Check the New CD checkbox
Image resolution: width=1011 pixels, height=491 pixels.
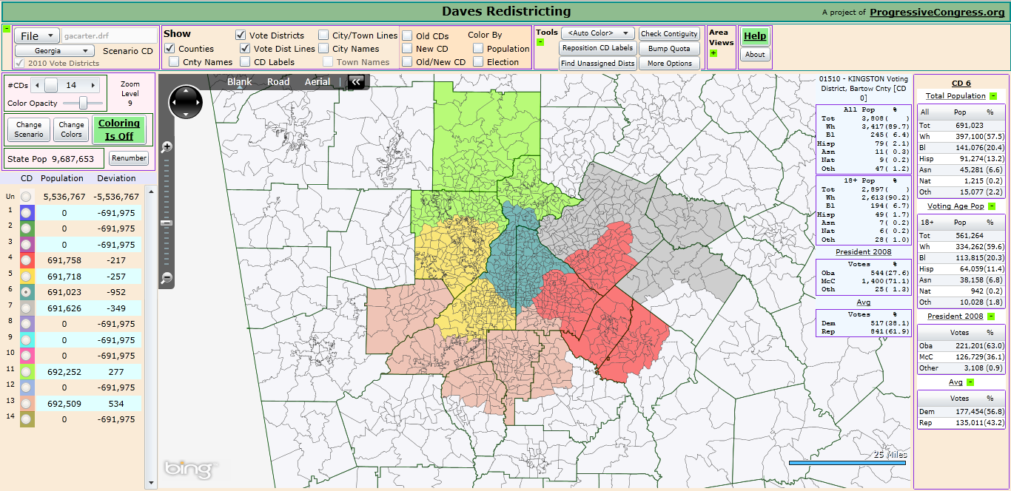(407, 49)
